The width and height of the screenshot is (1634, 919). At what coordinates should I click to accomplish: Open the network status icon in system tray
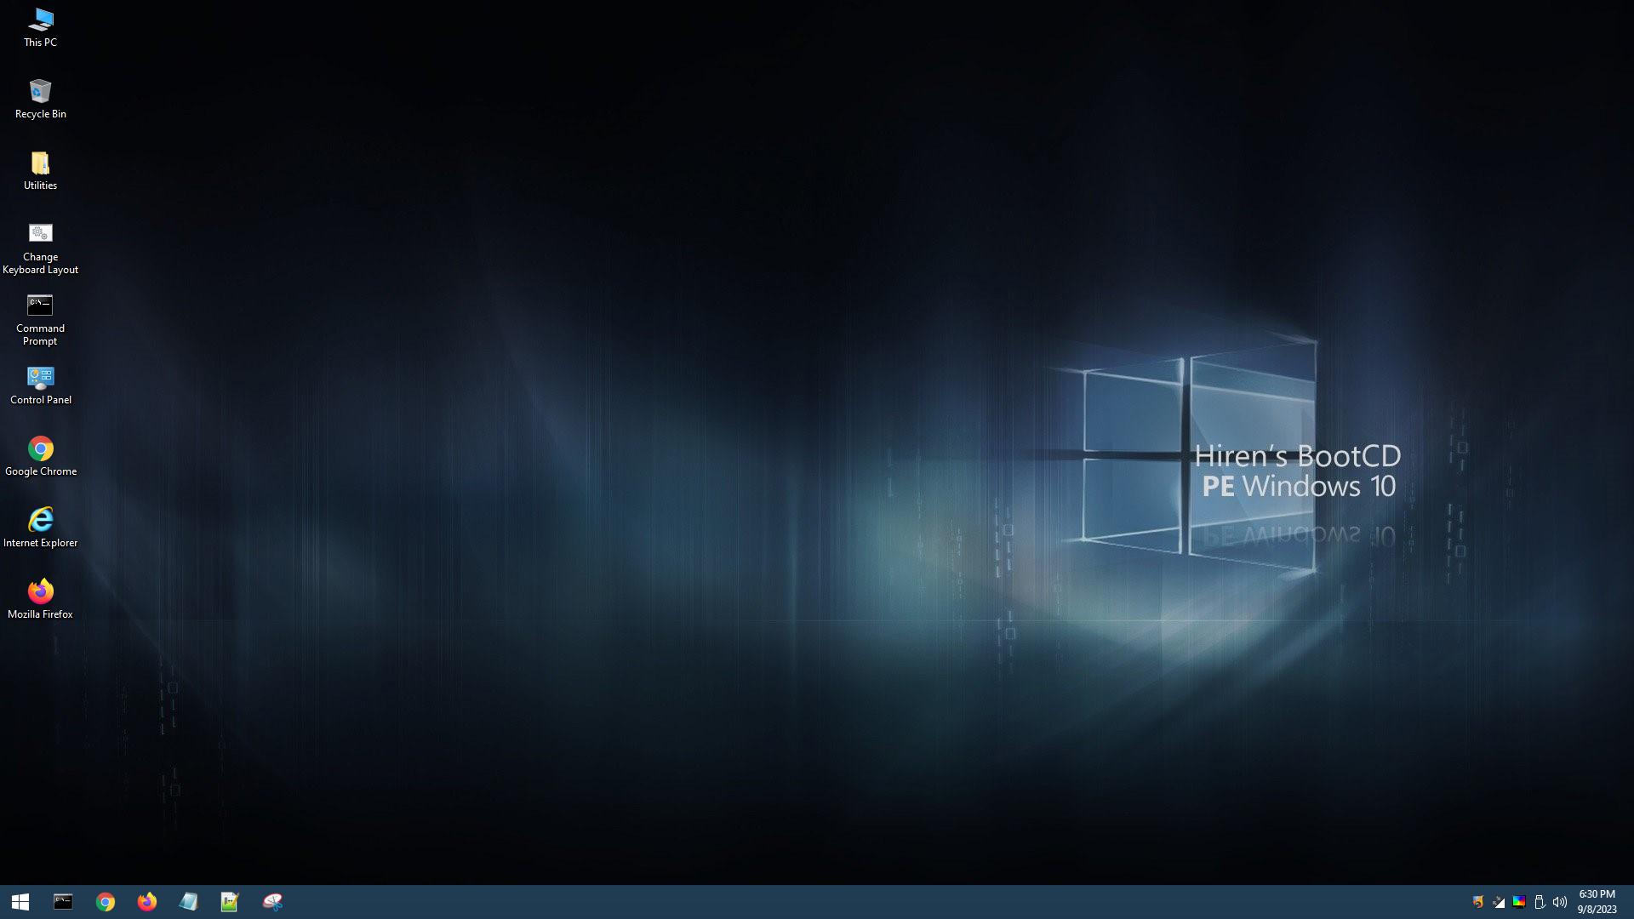[1498, 901]
